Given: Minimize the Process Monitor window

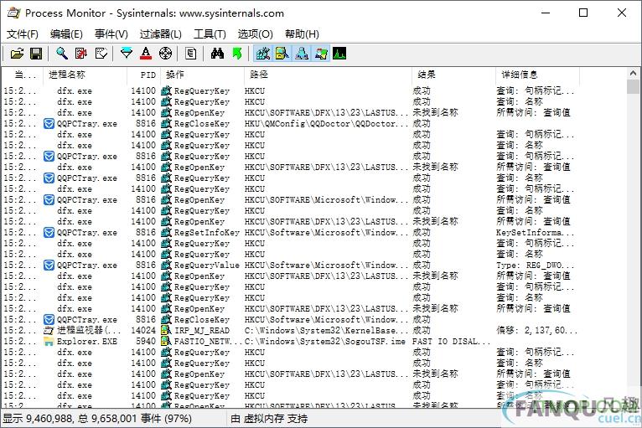Looking at the screenshot, I should [x=546, y=13].
